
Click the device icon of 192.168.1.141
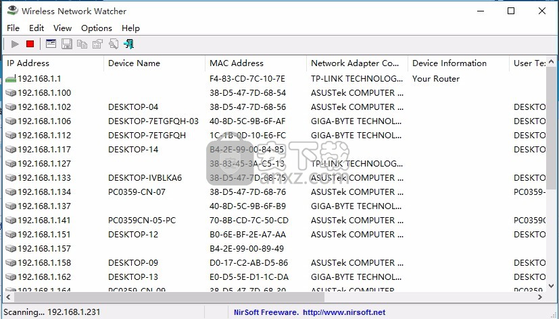(11, 220)
